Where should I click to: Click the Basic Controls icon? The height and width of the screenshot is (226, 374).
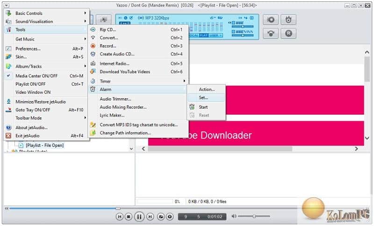coord(8,13)
